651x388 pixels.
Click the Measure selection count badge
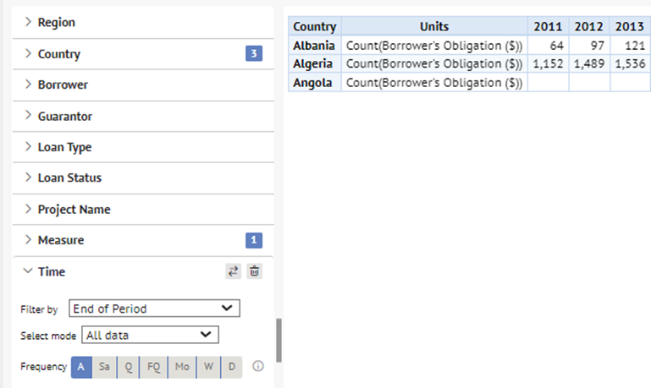coord(254,240)
